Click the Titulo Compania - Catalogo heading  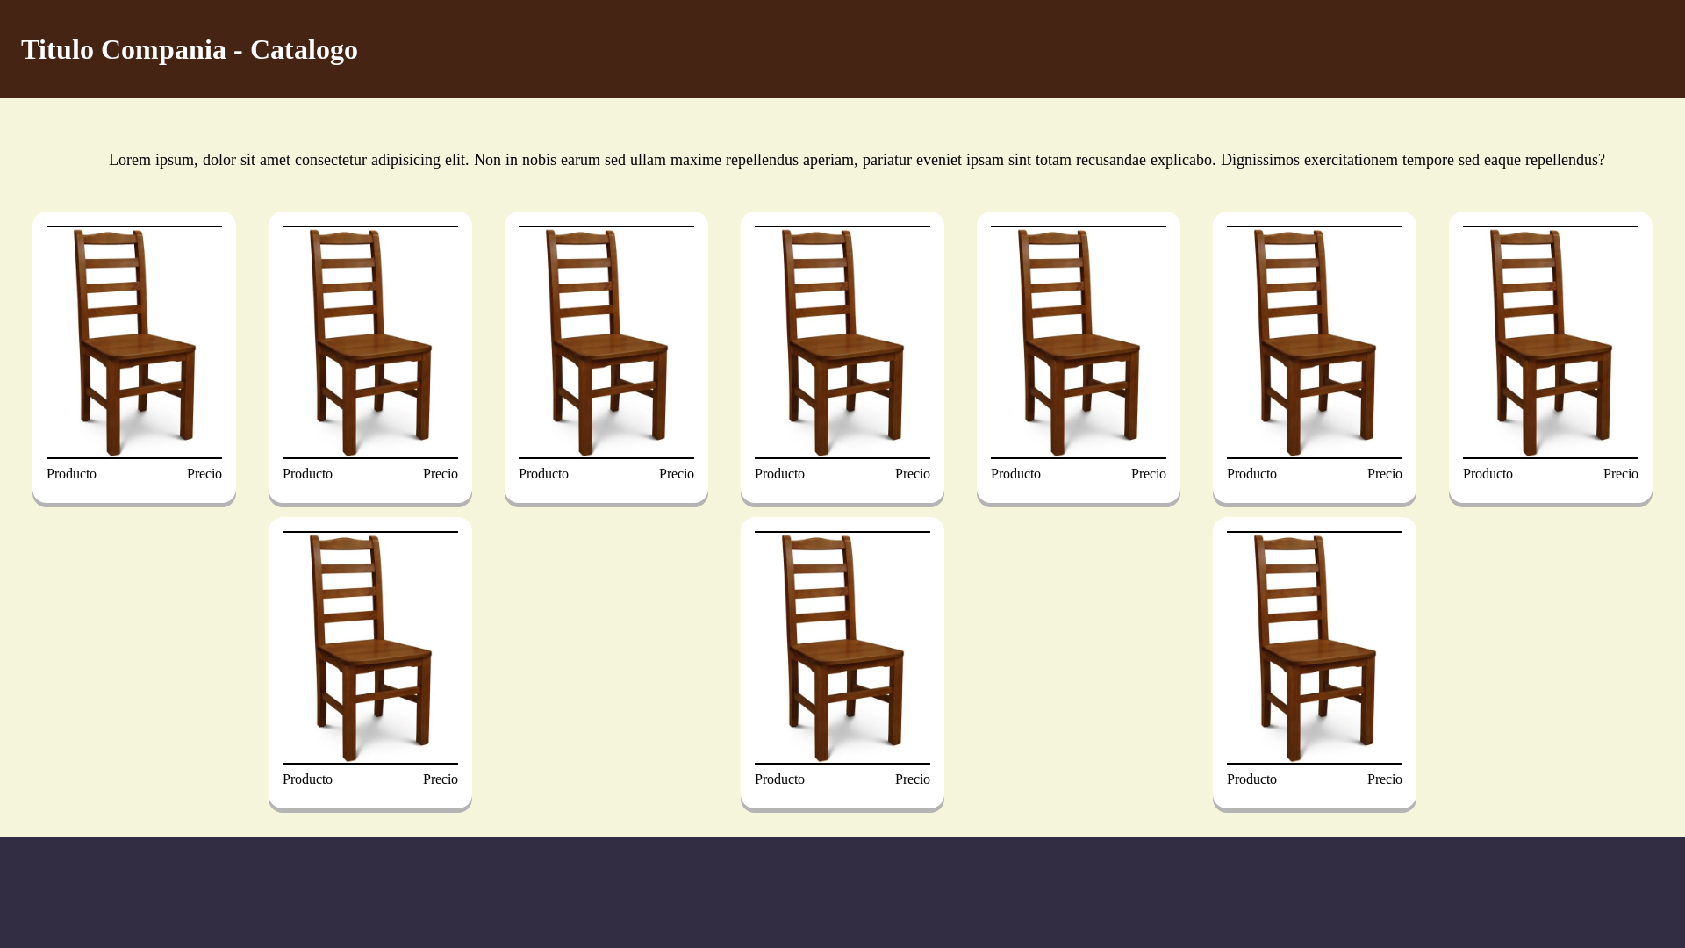point(190,49)
